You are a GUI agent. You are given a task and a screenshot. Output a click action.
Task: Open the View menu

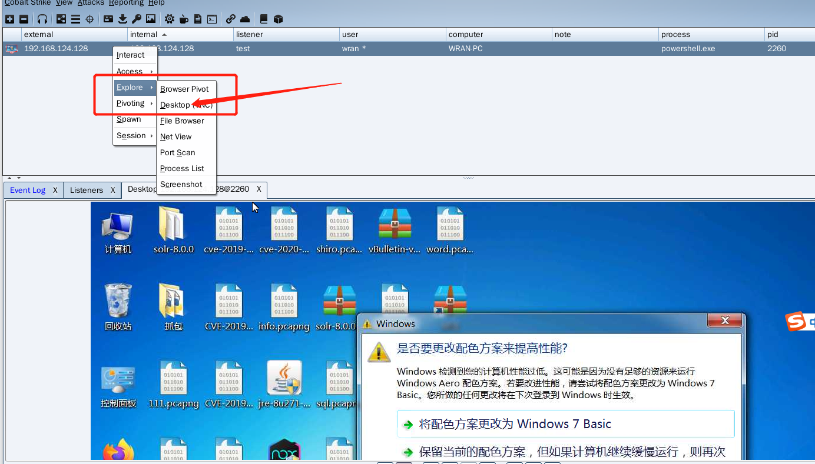(x=64, y=3)
